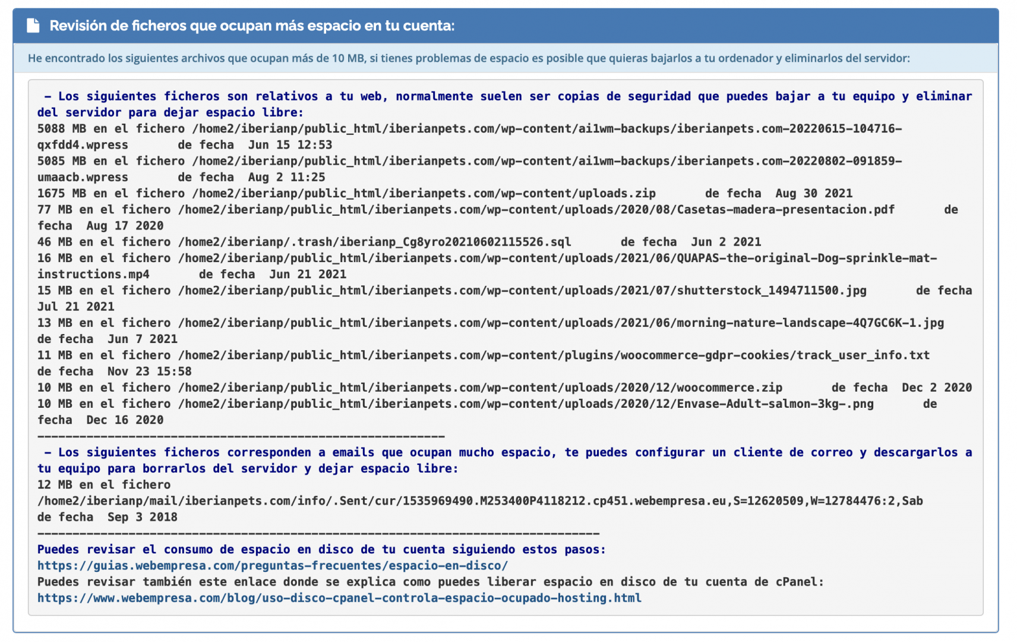Click 'Puedes revisar el consumo de espacio' text
Viewport: 1017px width, 642px height.
pos(321,549)
